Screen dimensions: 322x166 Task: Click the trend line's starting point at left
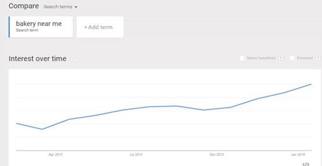point(16,123)
